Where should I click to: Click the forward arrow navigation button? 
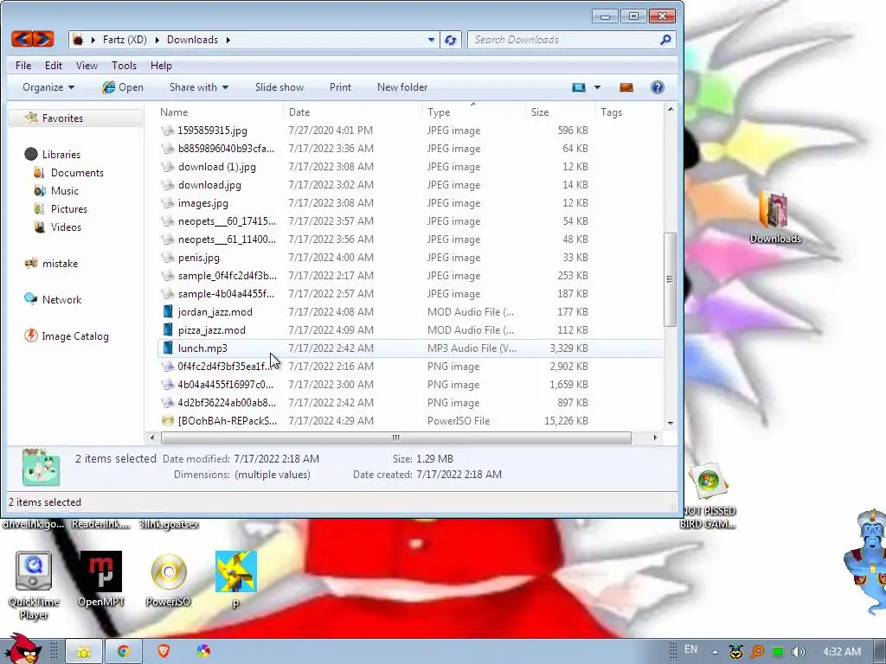43,39
